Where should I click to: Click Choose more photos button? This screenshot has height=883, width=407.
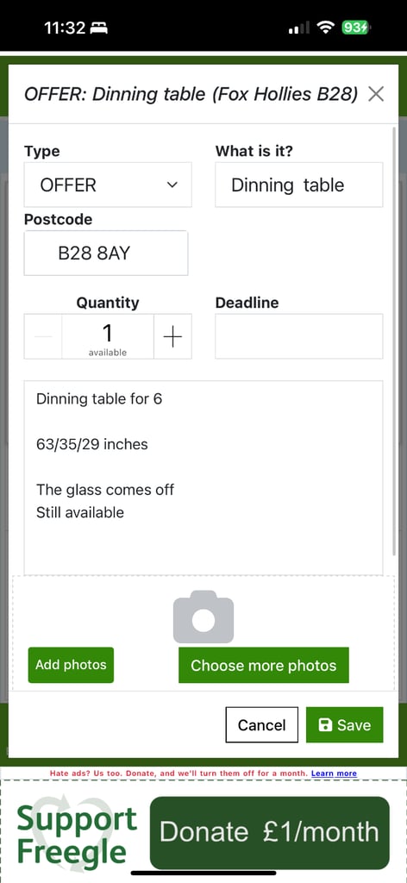(264, 666)
